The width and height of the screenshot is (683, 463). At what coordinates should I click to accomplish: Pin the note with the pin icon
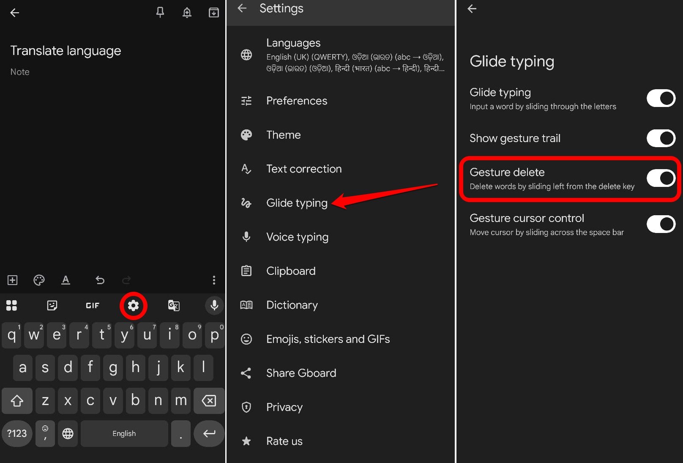160,13
